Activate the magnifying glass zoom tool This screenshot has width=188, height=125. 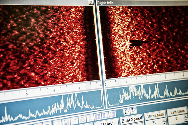(x=126, y=112)
